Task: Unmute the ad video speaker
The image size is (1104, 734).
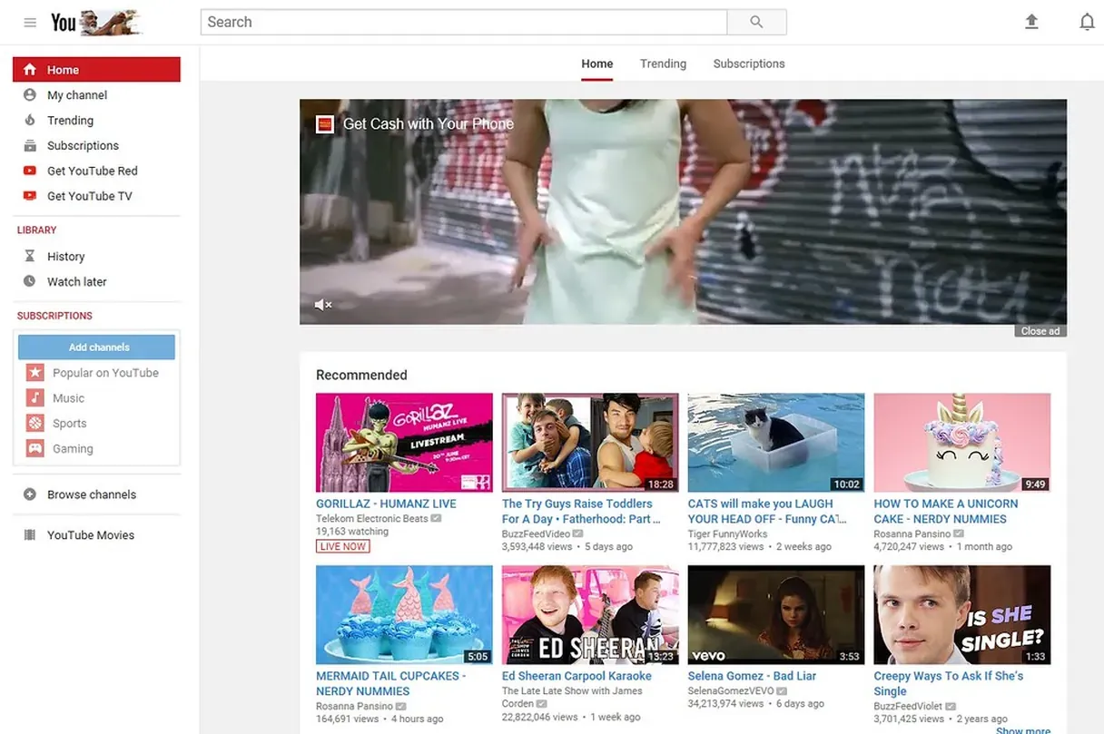Action: click(x=322, y=305)
